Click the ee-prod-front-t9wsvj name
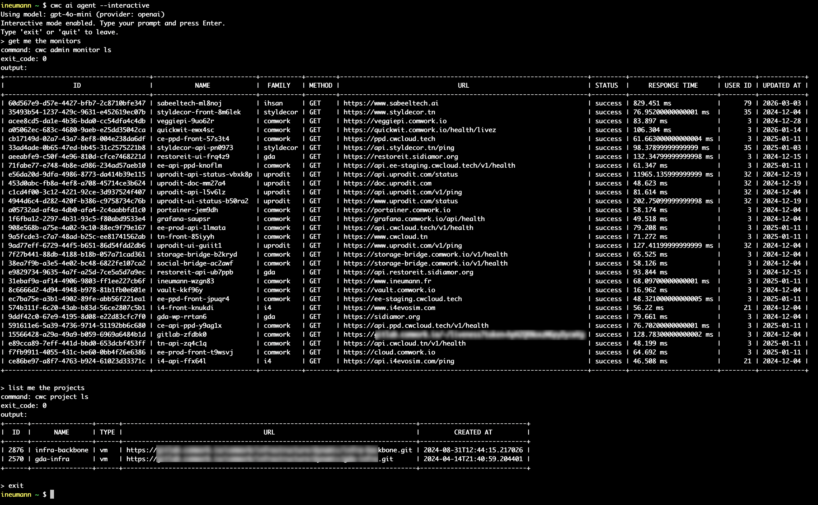 point(195,352)
